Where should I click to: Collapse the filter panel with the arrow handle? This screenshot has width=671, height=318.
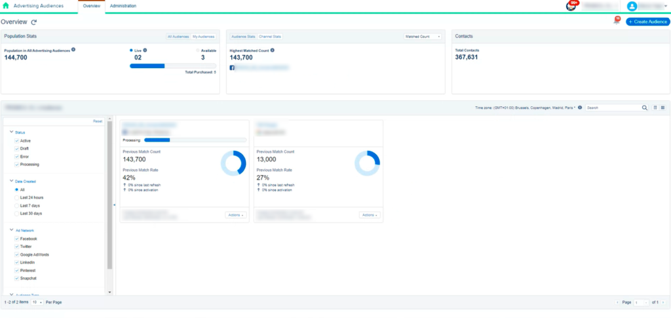point(114,205)
